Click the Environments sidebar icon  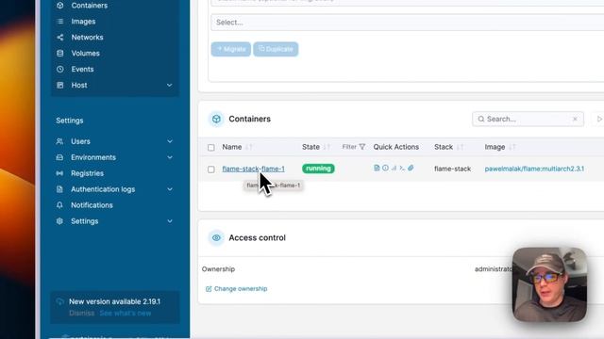(x=59, y=157)
